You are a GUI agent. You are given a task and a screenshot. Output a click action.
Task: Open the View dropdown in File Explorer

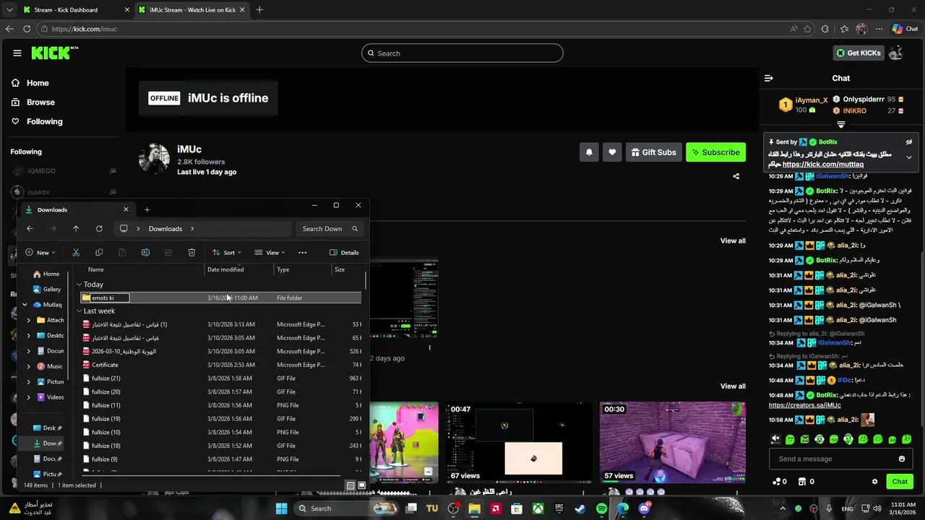[x=270, y=253]
